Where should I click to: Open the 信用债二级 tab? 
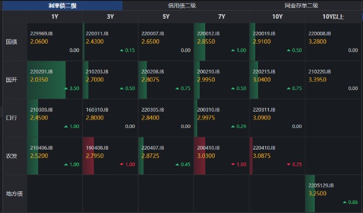point(182,6)
